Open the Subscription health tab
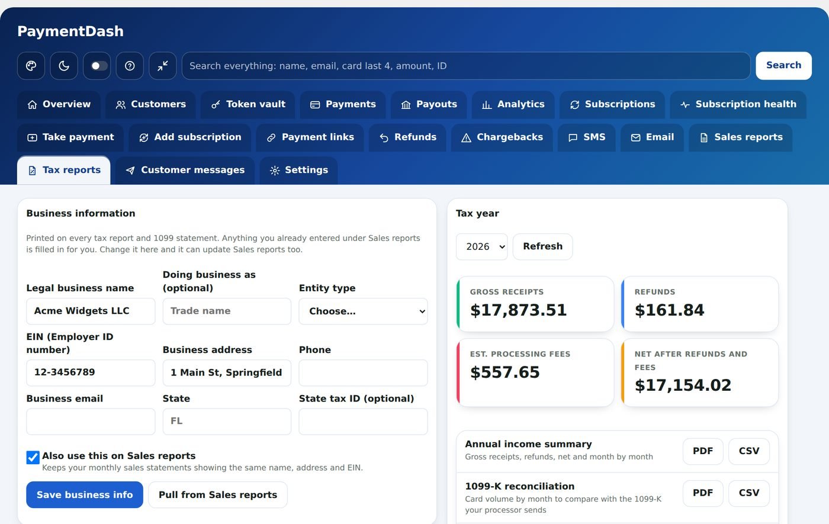829x524 pixels. click(738, 104)
